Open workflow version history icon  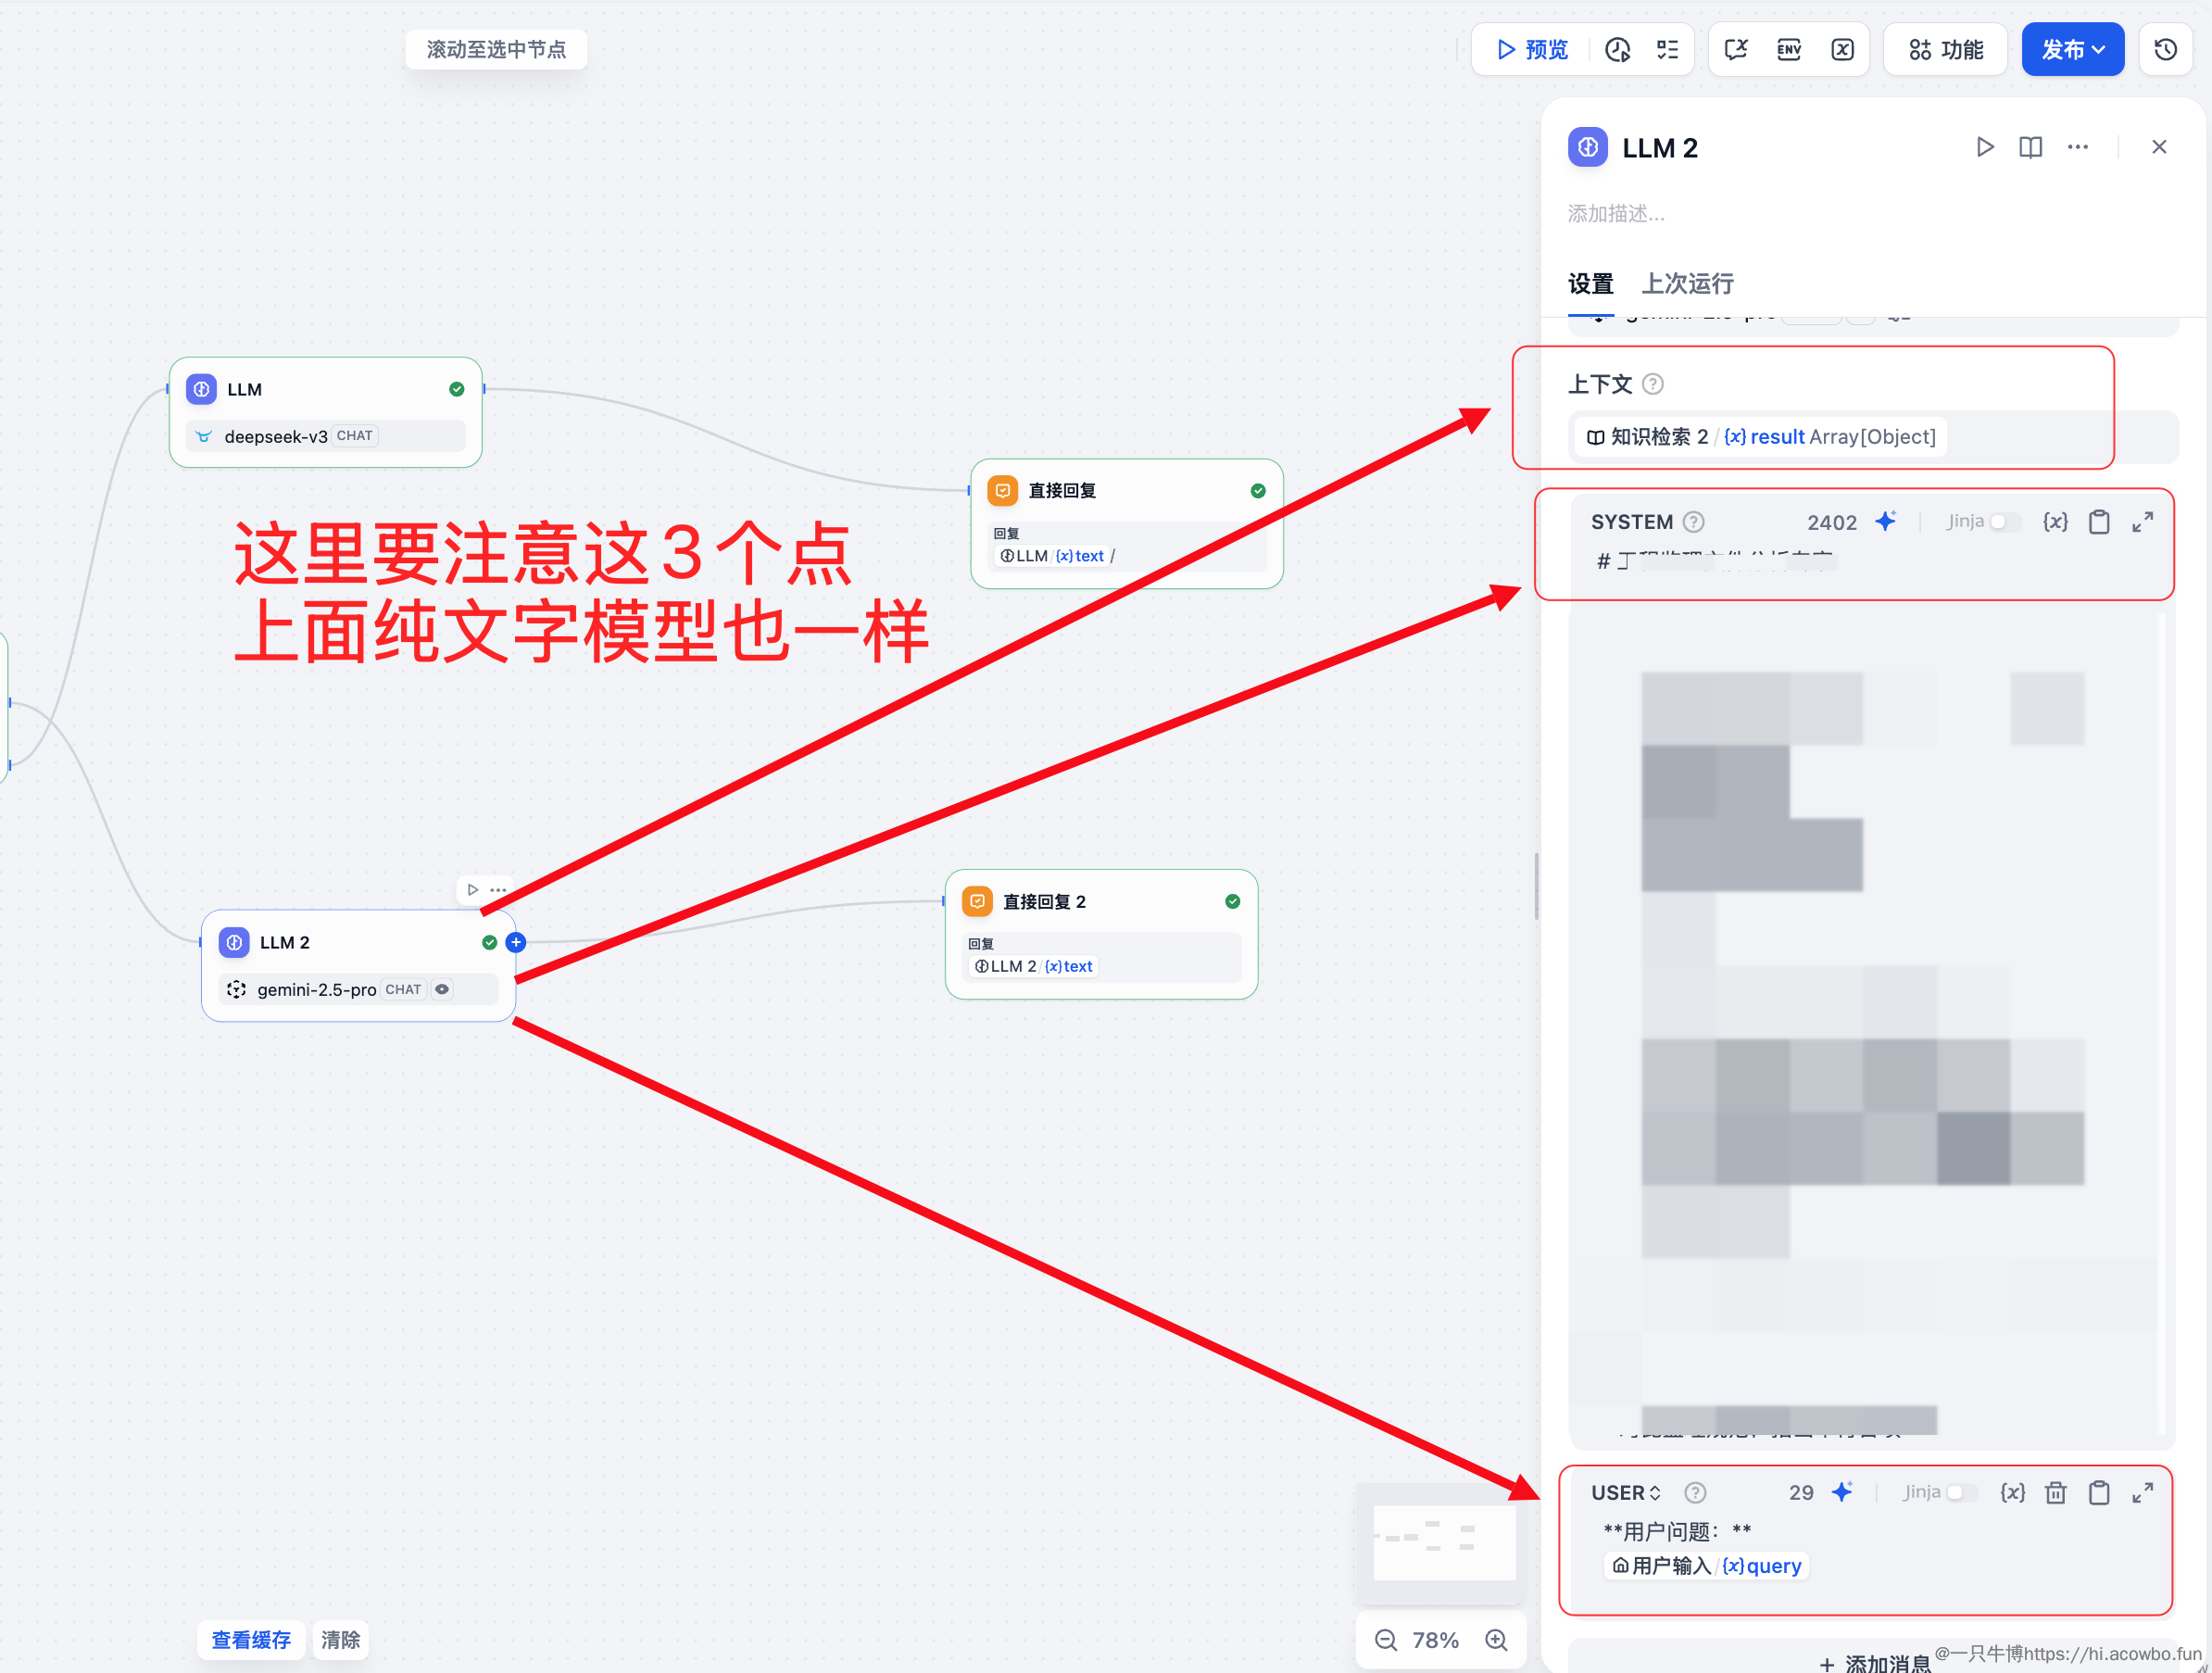point(2165,48)
